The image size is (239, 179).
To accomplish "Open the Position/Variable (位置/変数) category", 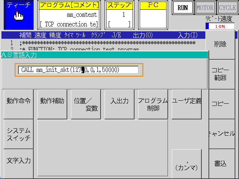I will pyautogui.click(x=86, y=104).
